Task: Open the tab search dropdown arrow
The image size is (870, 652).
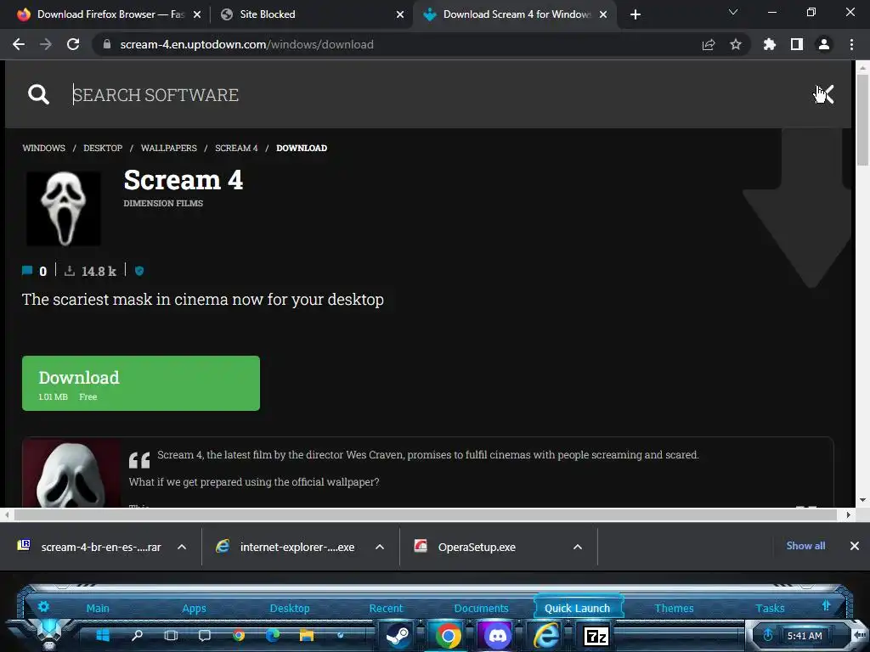Action: point(733,12)
